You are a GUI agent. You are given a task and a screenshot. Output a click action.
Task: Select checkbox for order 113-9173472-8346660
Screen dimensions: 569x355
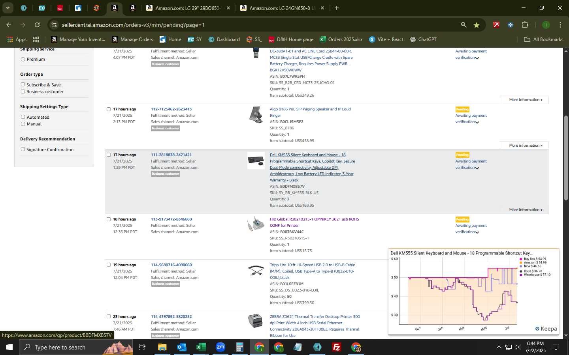point(109,219)
